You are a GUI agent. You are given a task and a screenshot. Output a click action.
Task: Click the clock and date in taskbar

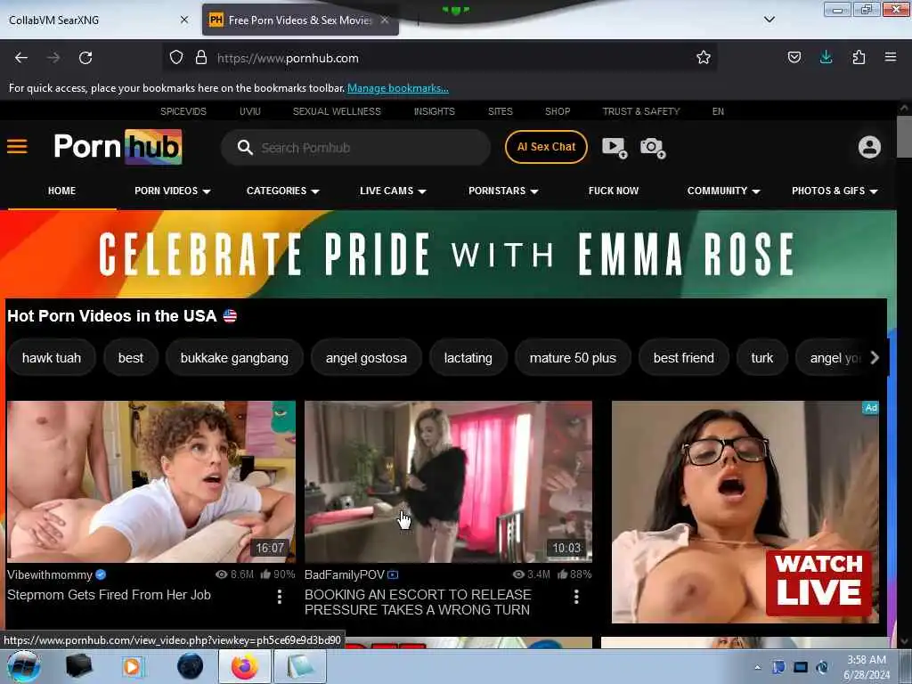pos(866,667)
